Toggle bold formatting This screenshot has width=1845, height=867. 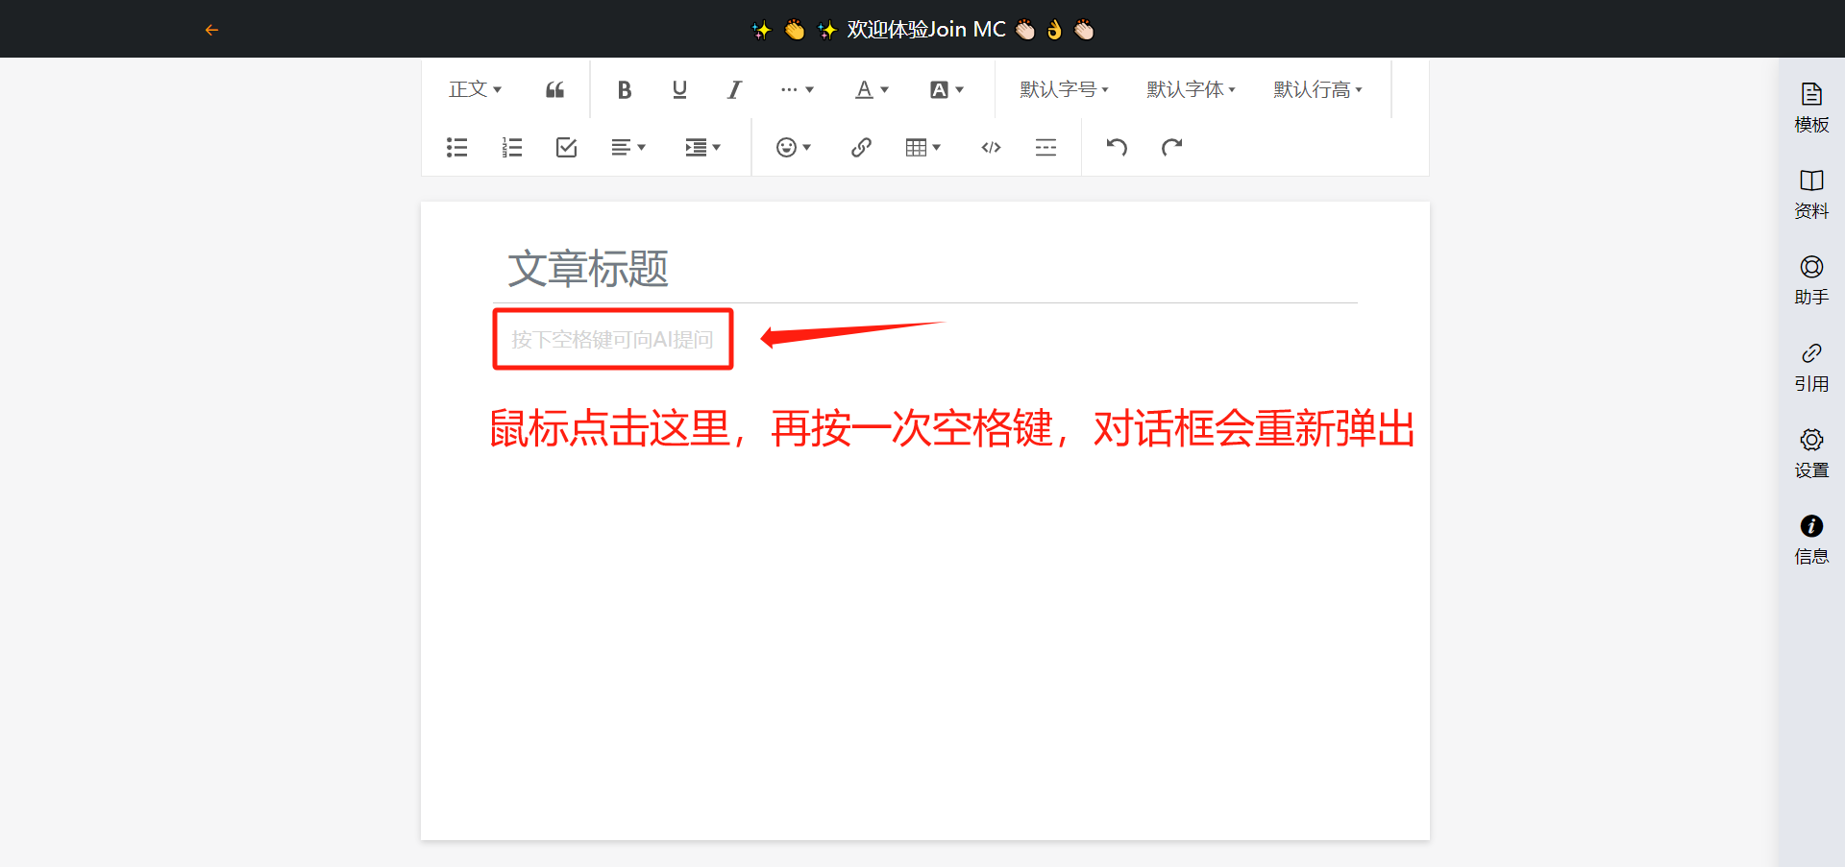(x=624, y=90)
